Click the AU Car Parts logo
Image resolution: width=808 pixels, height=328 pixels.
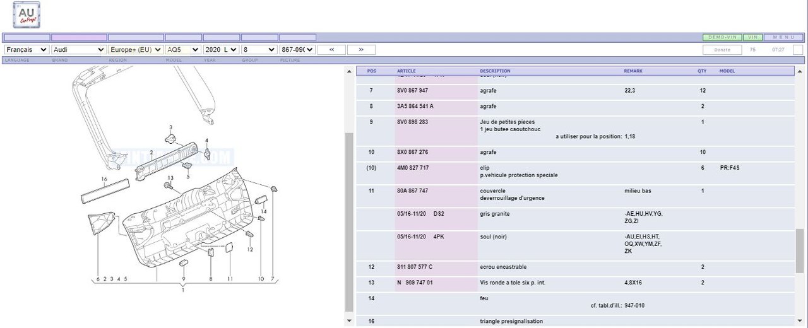point(27,15)
